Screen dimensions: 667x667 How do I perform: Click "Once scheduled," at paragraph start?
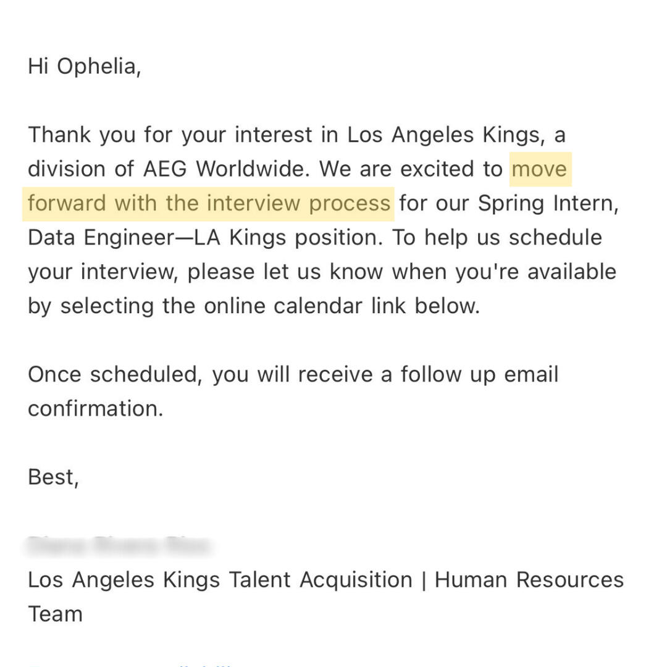click(115, 374)
